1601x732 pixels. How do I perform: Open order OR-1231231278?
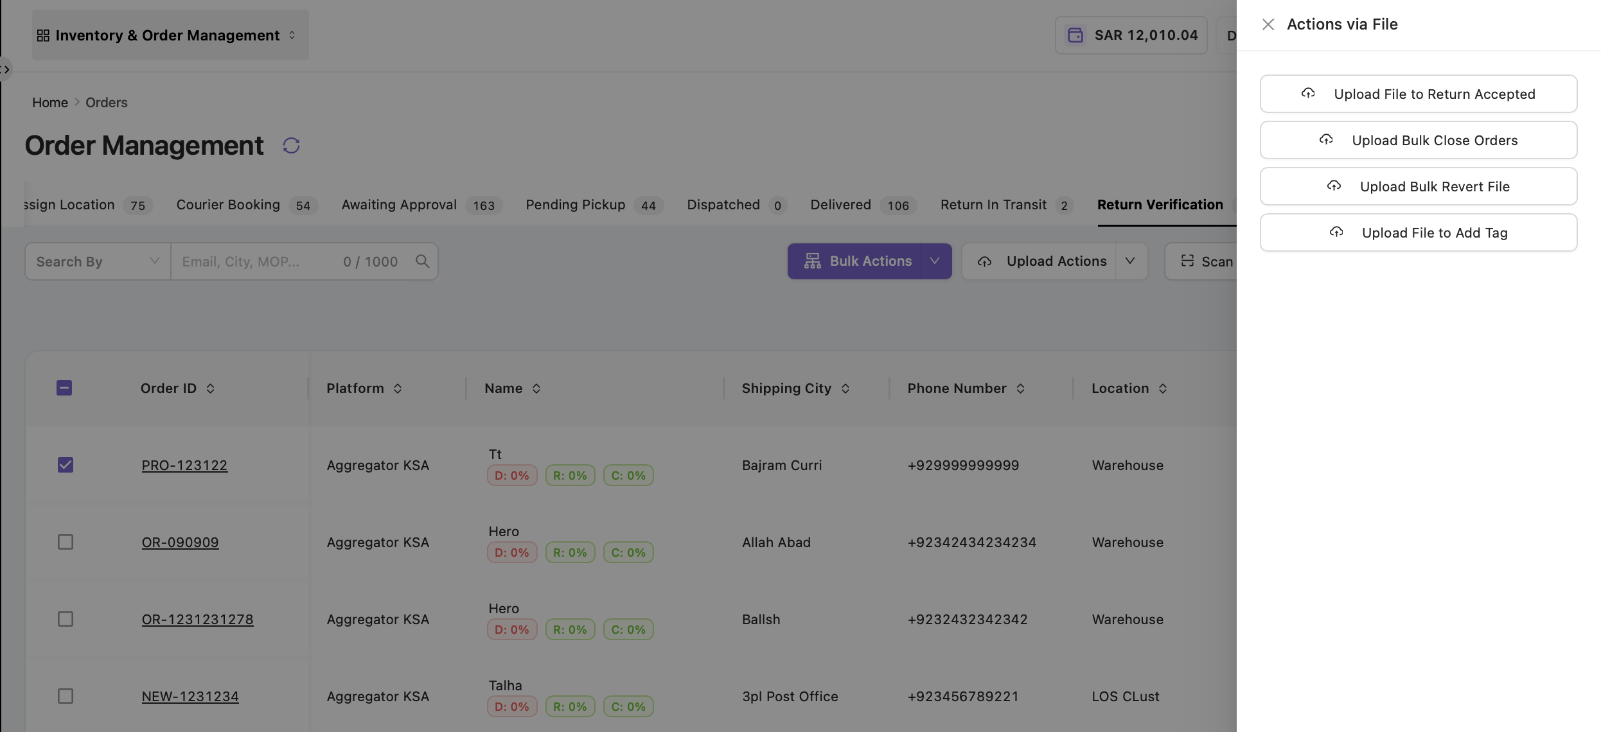click(197, 620)
